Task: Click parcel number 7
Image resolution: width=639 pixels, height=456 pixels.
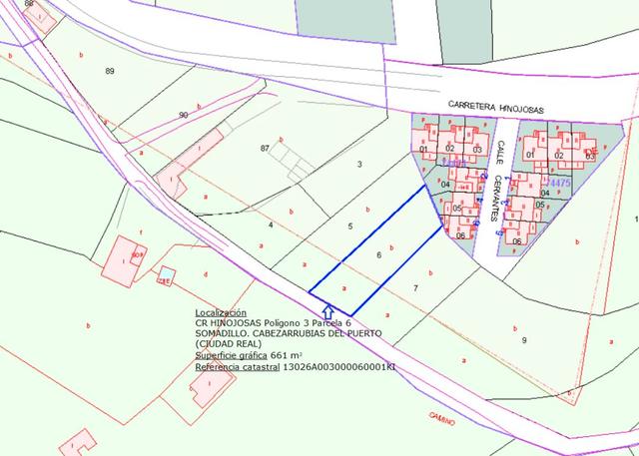Action: (x=414, y=287)
